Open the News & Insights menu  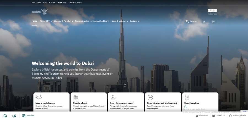118,21
